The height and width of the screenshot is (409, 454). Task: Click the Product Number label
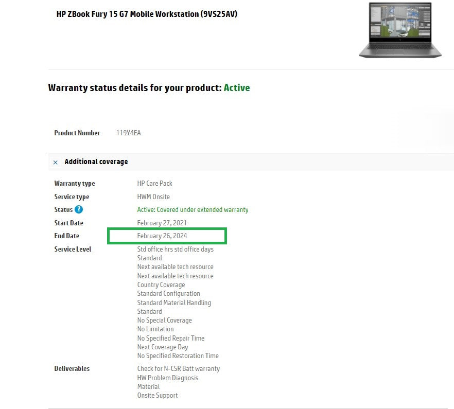pyautogui.click(x=77, y=133)
